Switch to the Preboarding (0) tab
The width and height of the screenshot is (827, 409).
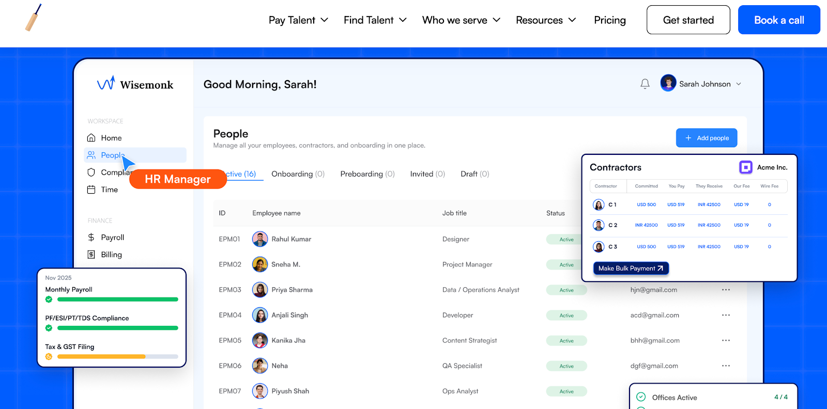tap(367, 174)
